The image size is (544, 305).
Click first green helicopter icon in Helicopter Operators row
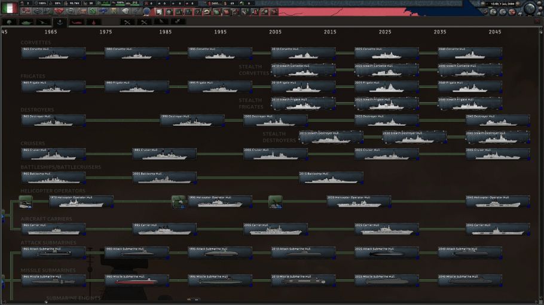[x=26, y=202]
